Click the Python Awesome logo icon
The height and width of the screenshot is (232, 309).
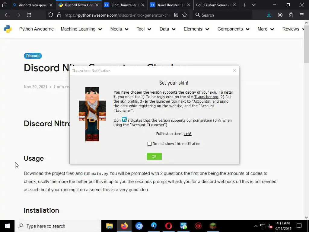pos(8,29)
